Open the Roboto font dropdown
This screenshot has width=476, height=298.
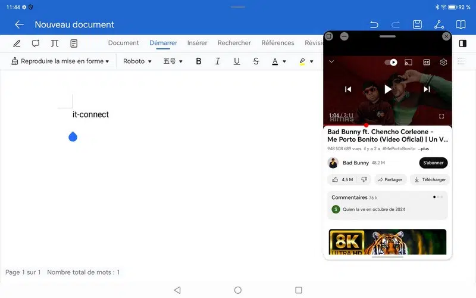[137, 61]
